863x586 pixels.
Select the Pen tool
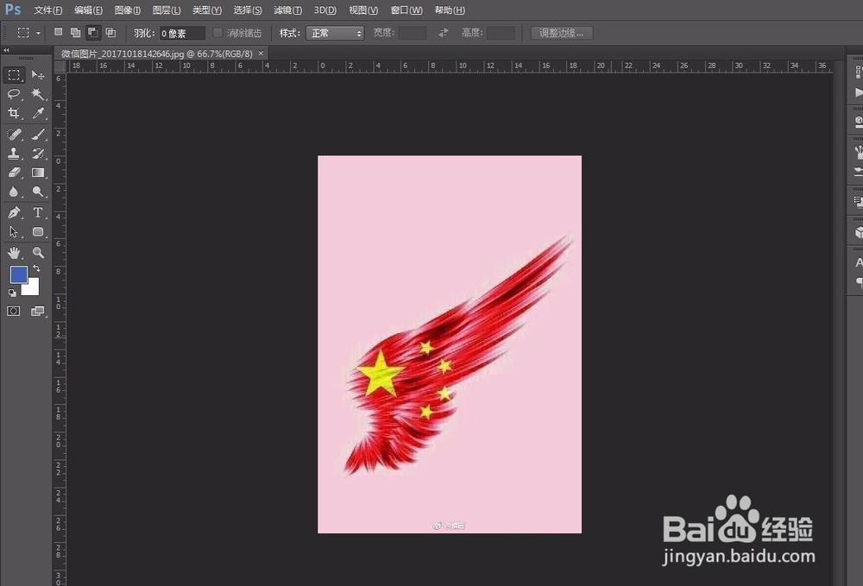pyautogui.click(x=14, y=212)
